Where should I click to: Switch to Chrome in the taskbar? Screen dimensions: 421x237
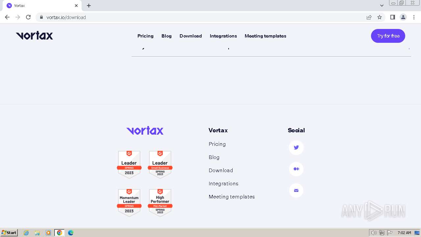pos(60,233)
